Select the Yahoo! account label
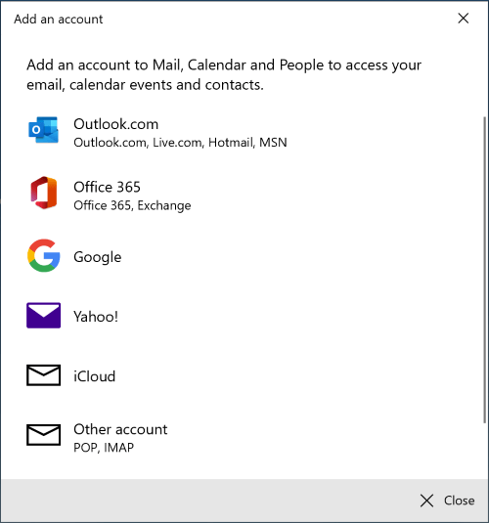Image resolution: width=489 pixels, height=523 pixels. tap(96, 316)
